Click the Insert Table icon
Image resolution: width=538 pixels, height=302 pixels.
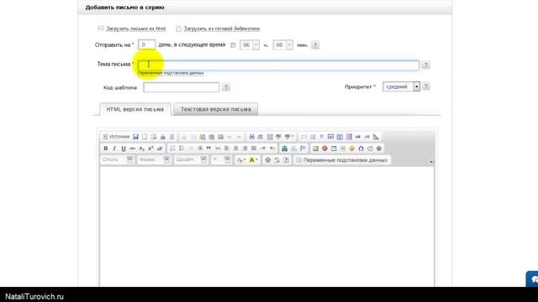point(334,148)
